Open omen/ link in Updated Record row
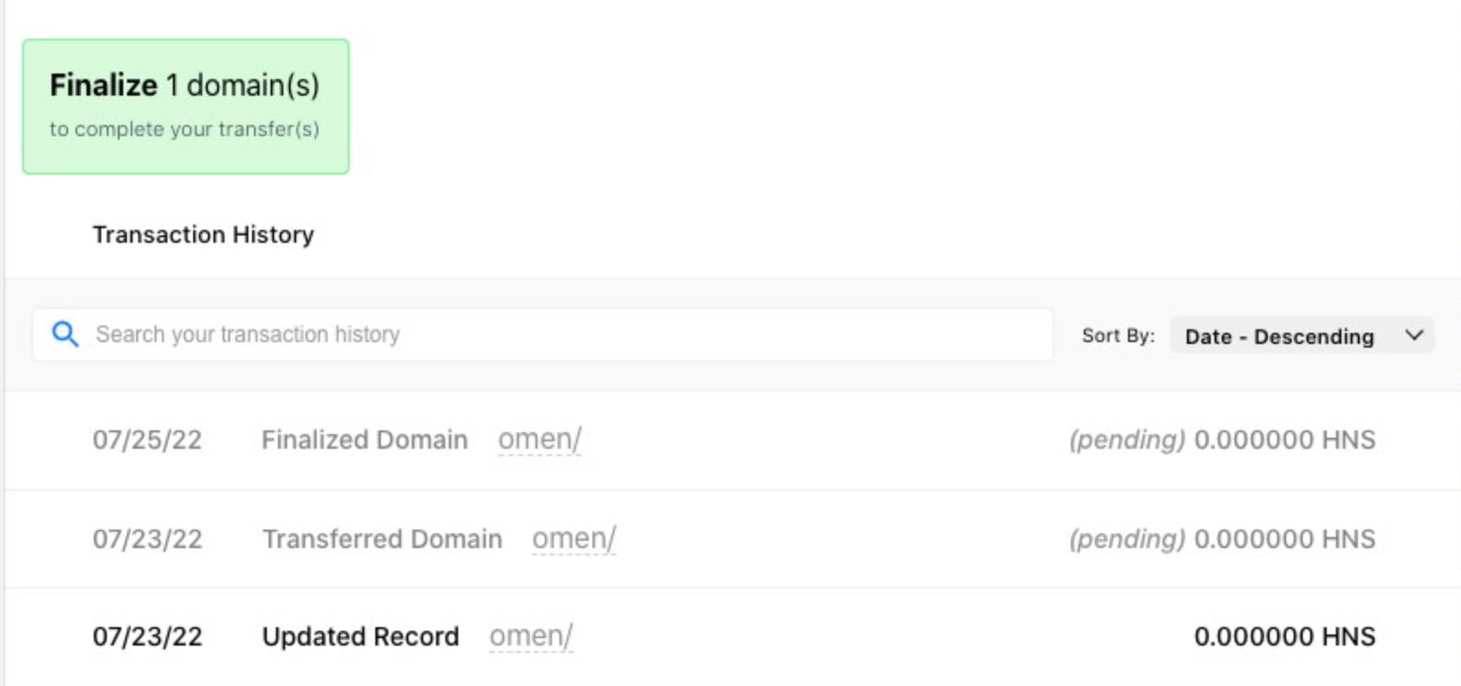The height and width of the screenshot is (686, 1461). point(531,636)
